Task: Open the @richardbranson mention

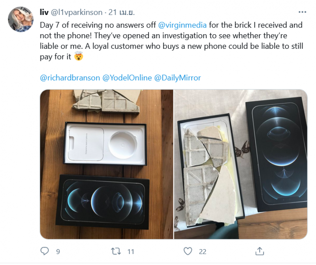Action: tap(70, 78)
